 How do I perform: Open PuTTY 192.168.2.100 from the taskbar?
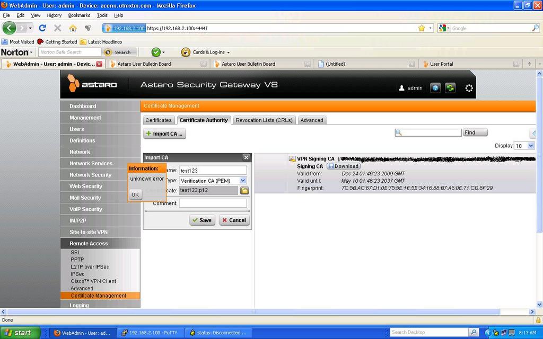coord(149,333)
